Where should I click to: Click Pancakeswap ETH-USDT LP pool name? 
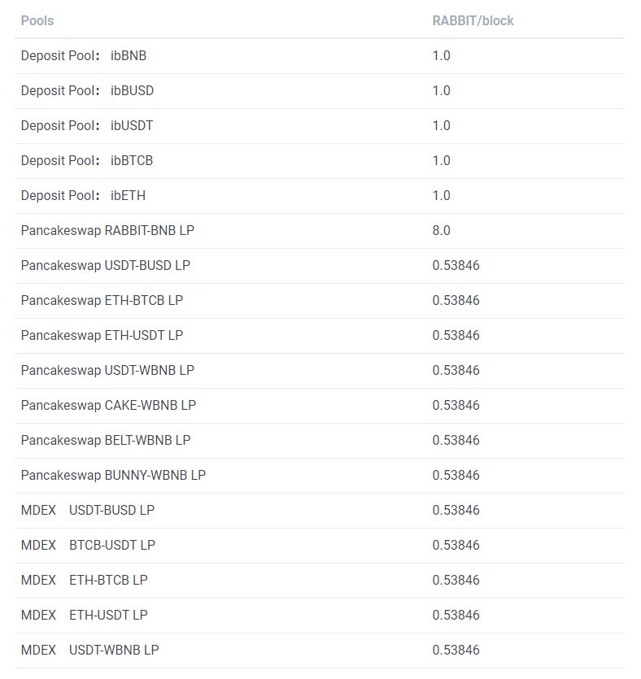102,336
